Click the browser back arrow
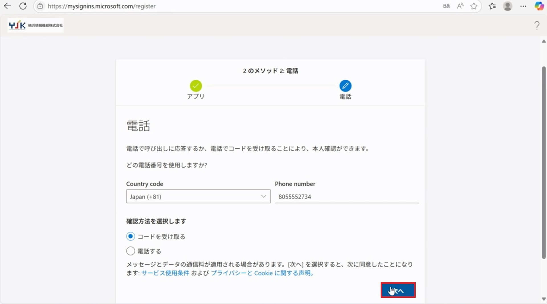This screenshot has height=304, width=547. point(8,6)
